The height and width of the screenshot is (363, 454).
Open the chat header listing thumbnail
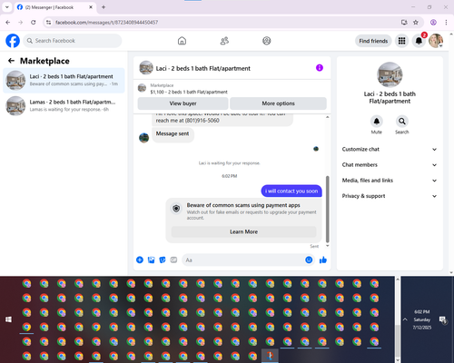(x=146, y=67)
